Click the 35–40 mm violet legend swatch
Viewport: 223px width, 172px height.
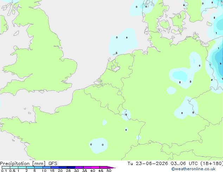point(87,167)
